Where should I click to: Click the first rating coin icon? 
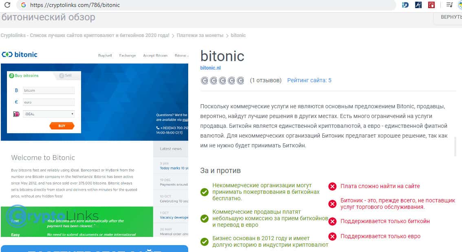pos(205,80)
